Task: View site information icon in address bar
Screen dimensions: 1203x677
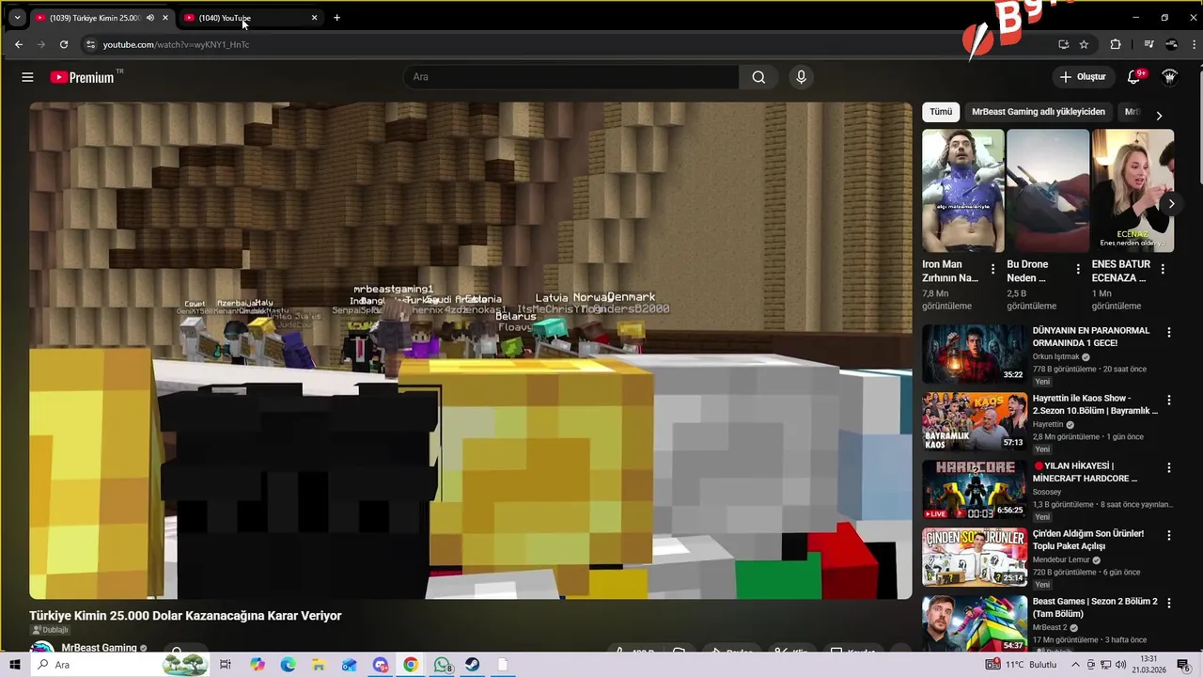Action: coord(90,44)
